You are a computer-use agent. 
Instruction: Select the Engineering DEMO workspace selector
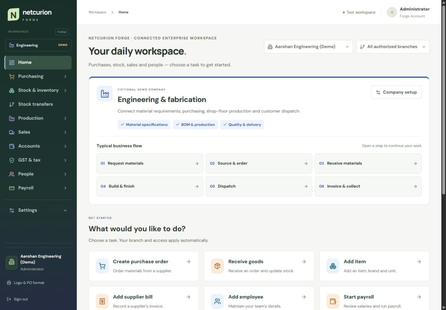[38, 45]
